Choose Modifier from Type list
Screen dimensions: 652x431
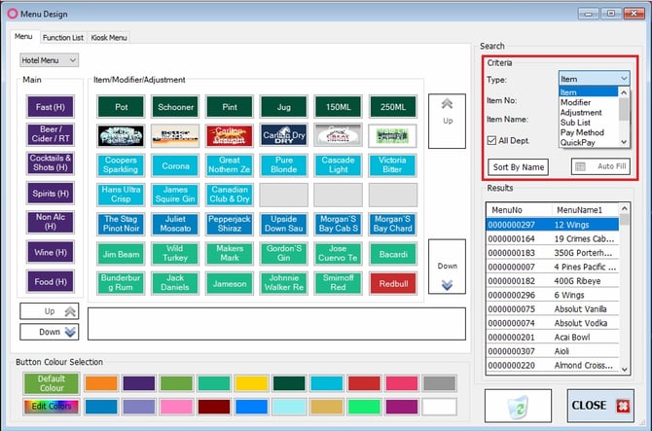575,102
